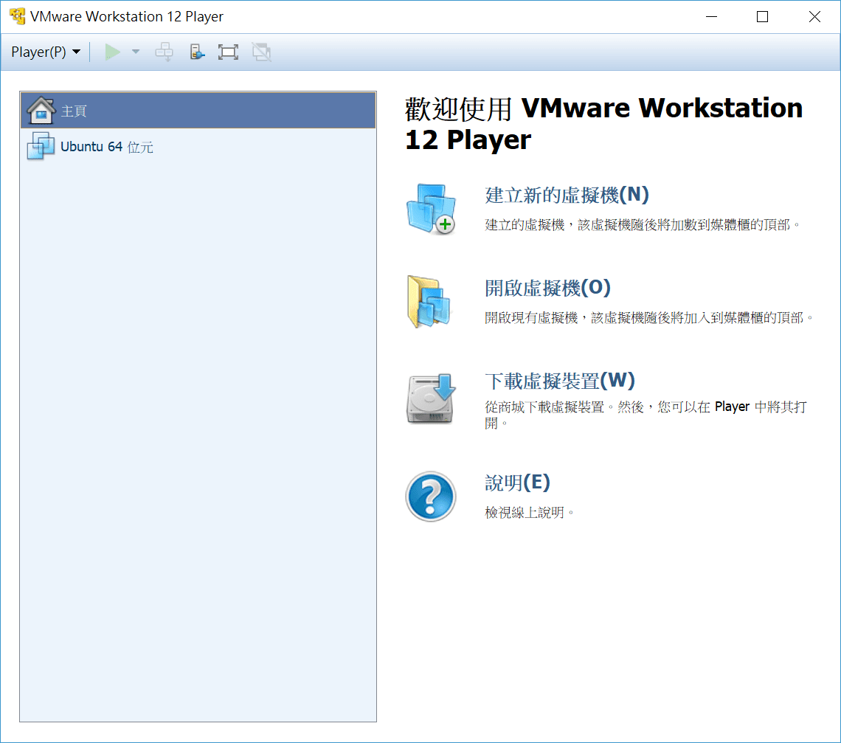Screen dimensions: 841x743
Task: Click the Ubuntu 64 virtual machine icon
Action: click(x=41, y=146)
